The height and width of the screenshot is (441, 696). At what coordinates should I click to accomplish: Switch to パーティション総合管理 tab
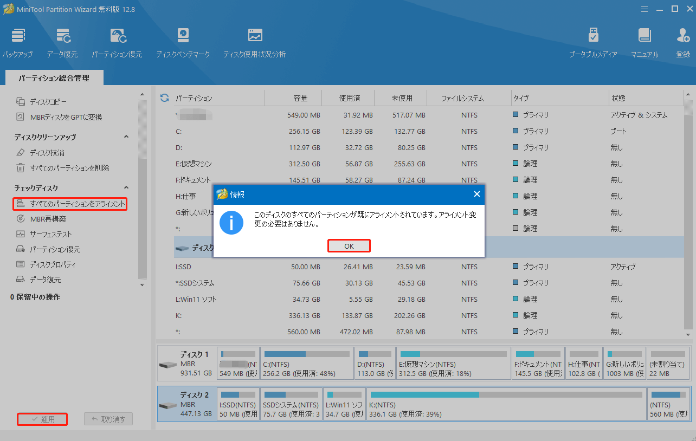[54, 78]
